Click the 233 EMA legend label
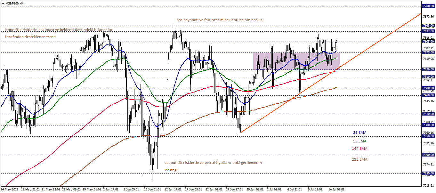 [x=359, y=159]
